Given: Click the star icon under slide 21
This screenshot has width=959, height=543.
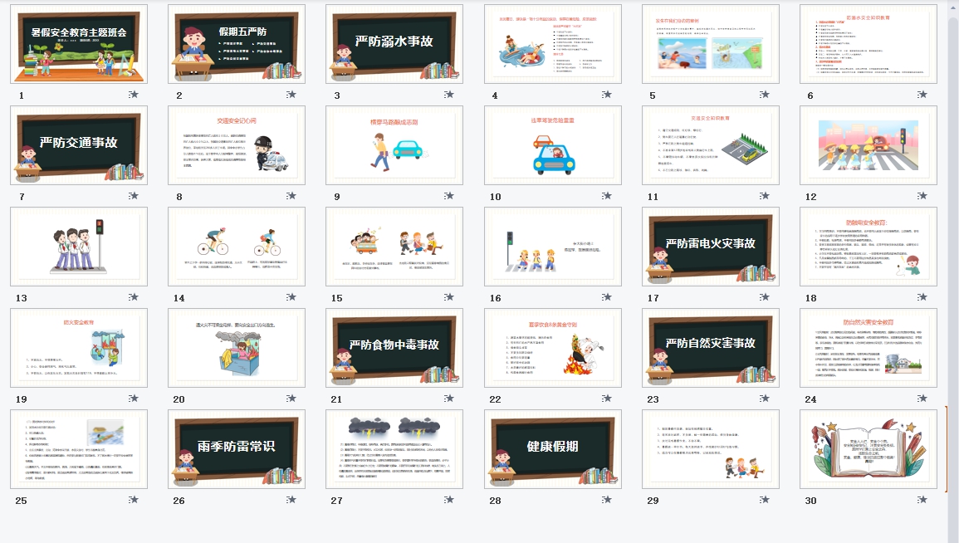Looking at the screenshot, I should pos(448,399).
